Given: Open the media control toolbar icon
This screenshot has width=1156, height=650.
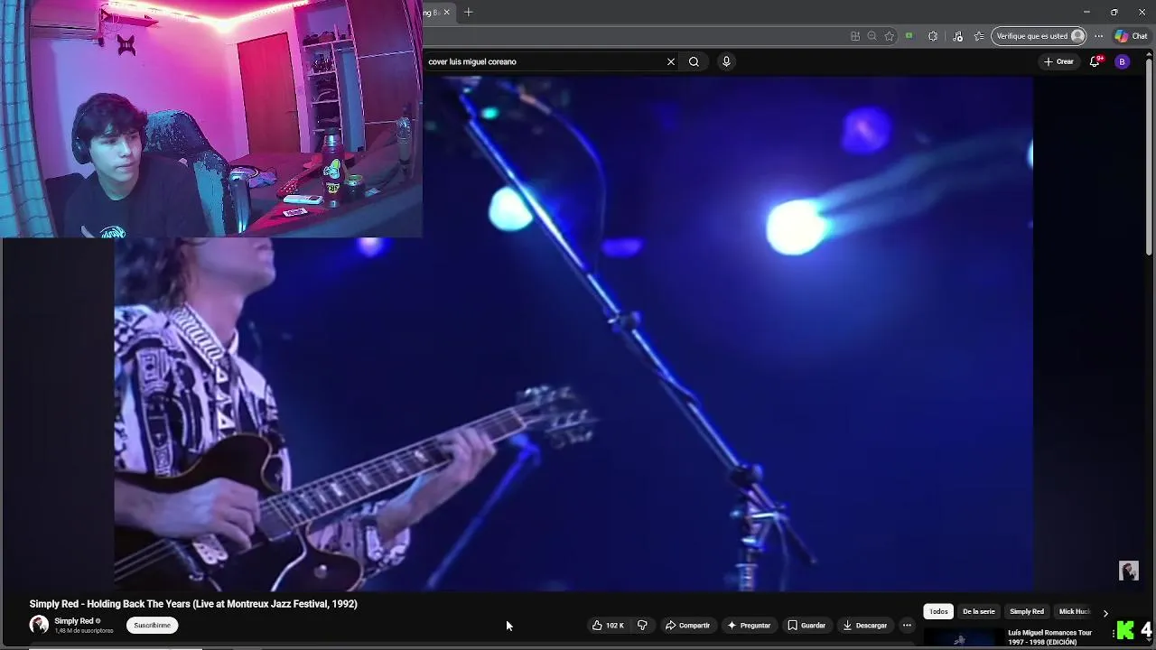Looking at the screenshot, I should click(x=958, y=36).
